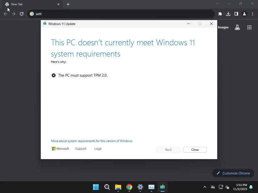Image resolution: width=258 pixels, height=193 pixels.
Task: Click the OneDrive cloud tray icon
Action: point(213,187)
